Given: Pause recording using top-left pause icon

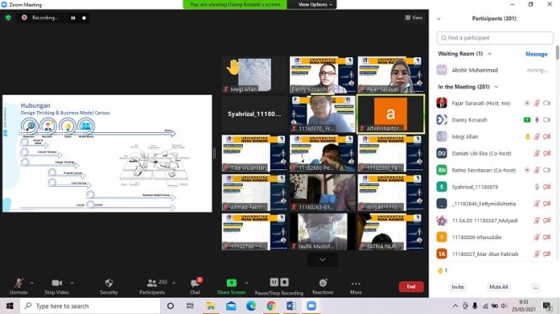Looking at the screenshot, I should pyautogui.click(x=73, y=18).
